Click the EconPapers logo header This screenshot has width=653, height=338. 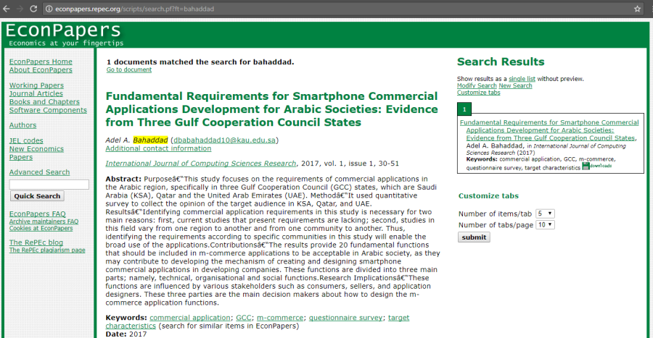[64, 34]
